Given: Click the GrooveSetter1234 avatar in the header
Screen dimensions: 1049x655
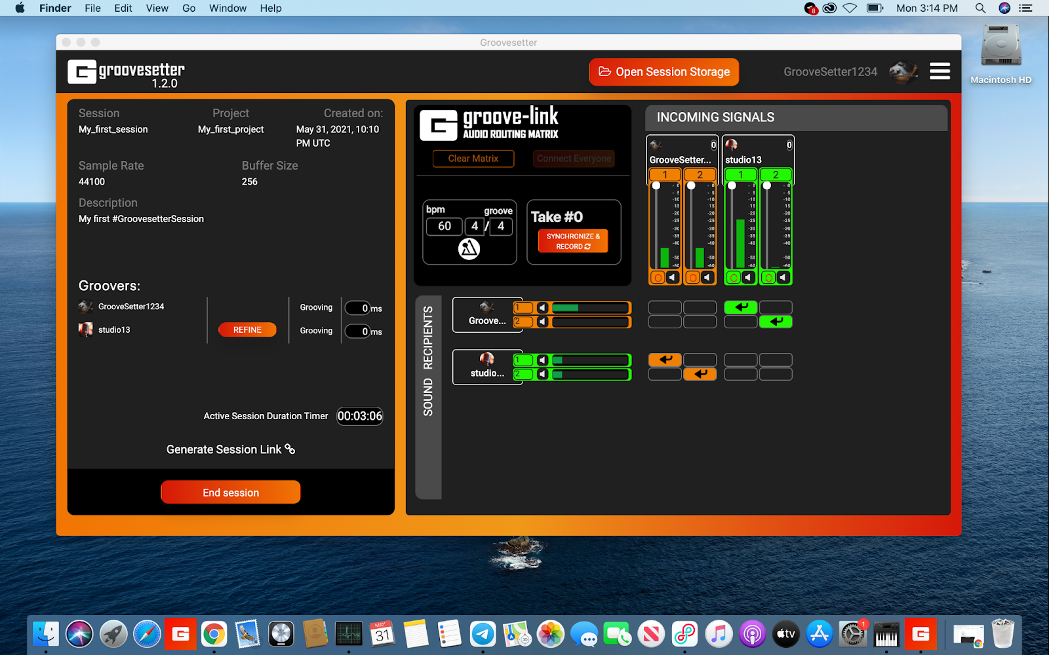Looking at the screenshot, I should click(x=903, y=71).
